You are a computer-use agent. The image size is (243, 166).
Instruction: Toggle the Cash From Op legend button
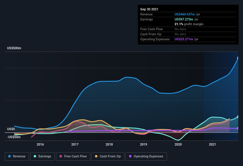(108, 157)
